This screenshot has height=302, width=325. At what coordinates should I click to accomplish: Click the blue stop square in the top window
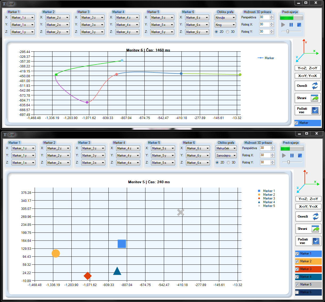tap(299, 25)
